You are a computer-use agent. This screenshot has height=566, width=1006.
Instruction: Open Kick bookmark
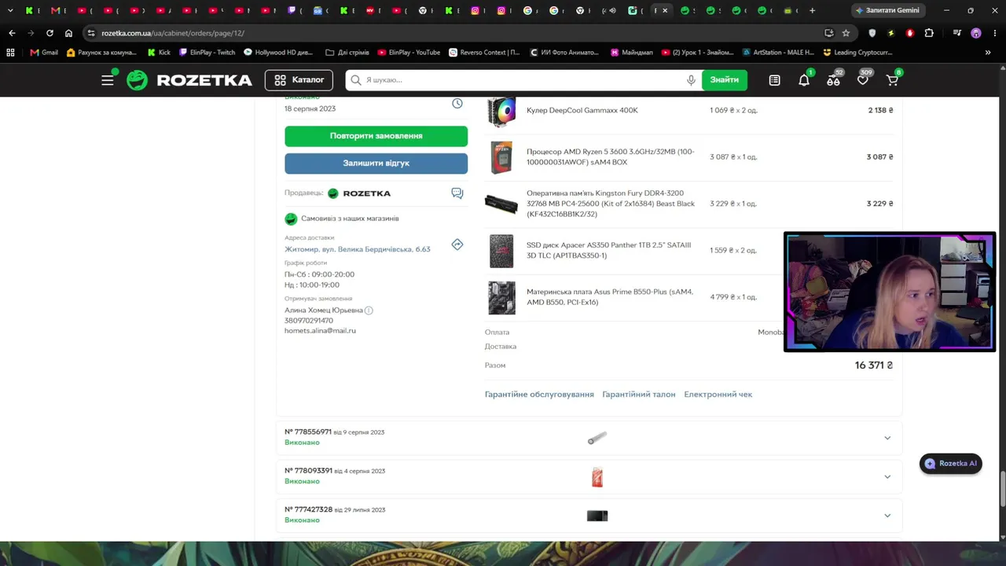pos(159,53)
